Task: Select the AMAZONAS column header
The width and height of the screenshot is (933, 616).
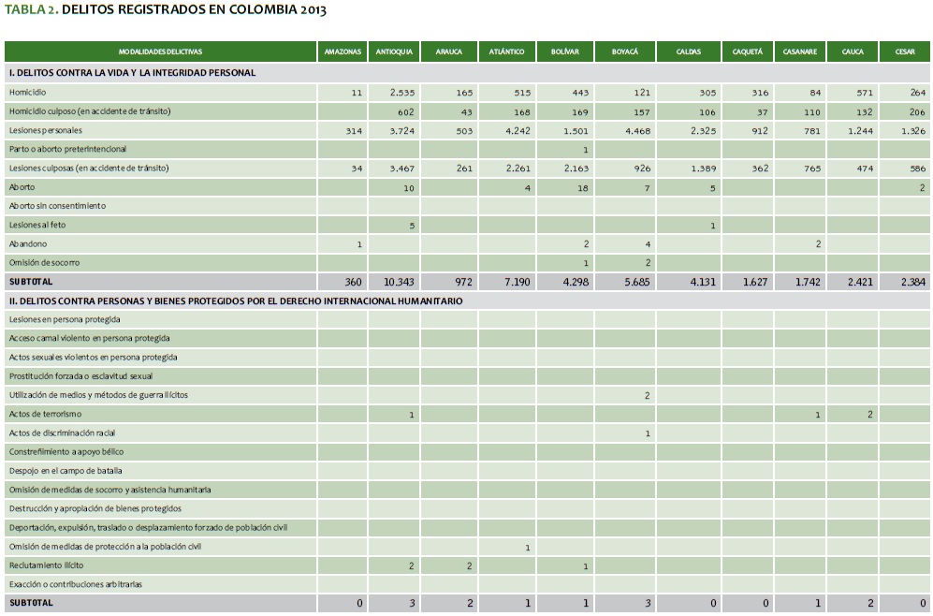Action: click(x=343, y=51)
